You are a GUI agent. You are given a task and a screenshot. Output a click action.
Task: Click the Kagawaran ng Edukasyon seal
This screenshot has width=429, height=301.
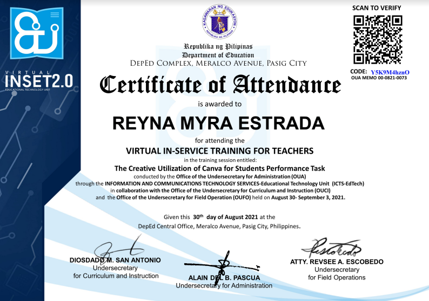(219, 22)
